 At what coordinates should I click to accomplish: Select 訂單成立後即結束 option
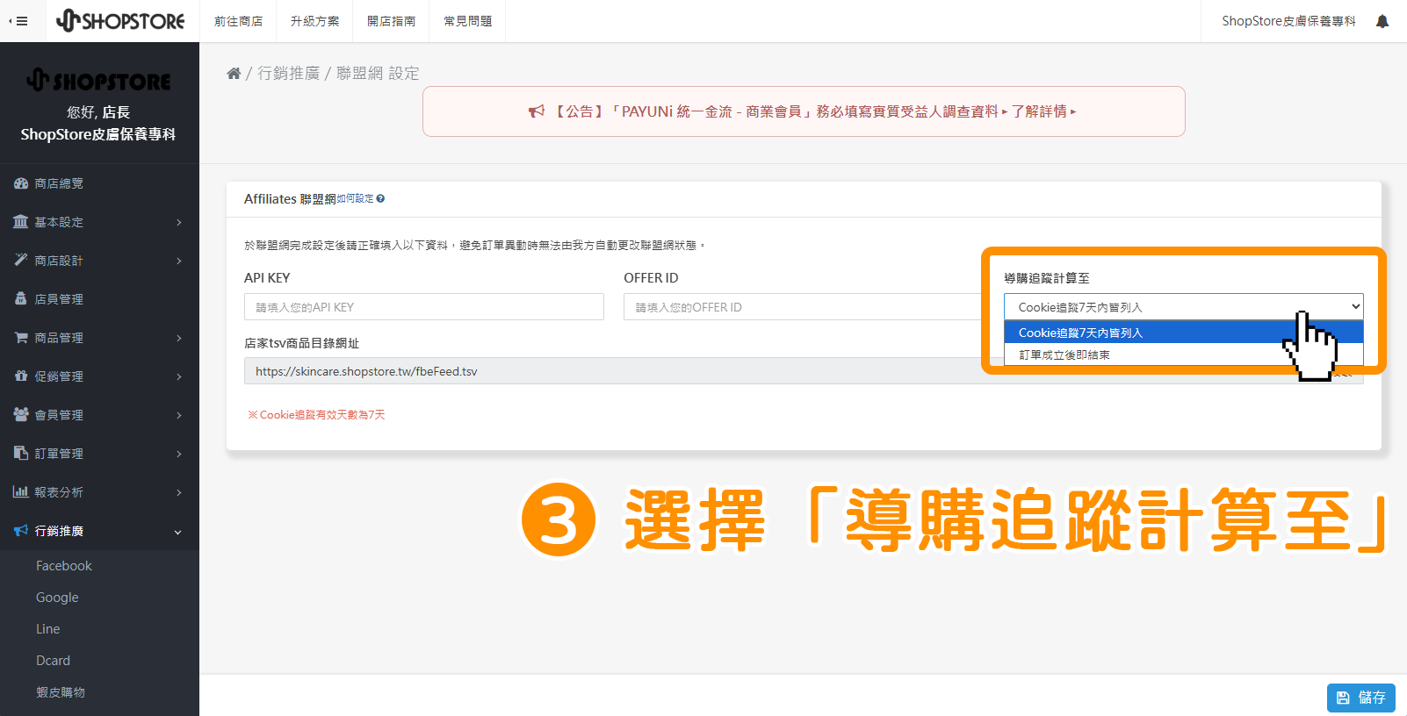[1064, 355]
